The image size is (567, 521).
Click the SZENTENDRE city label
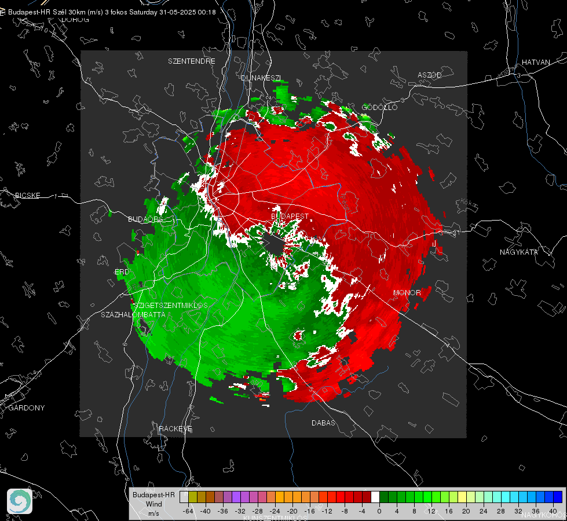tap(192, 61)
